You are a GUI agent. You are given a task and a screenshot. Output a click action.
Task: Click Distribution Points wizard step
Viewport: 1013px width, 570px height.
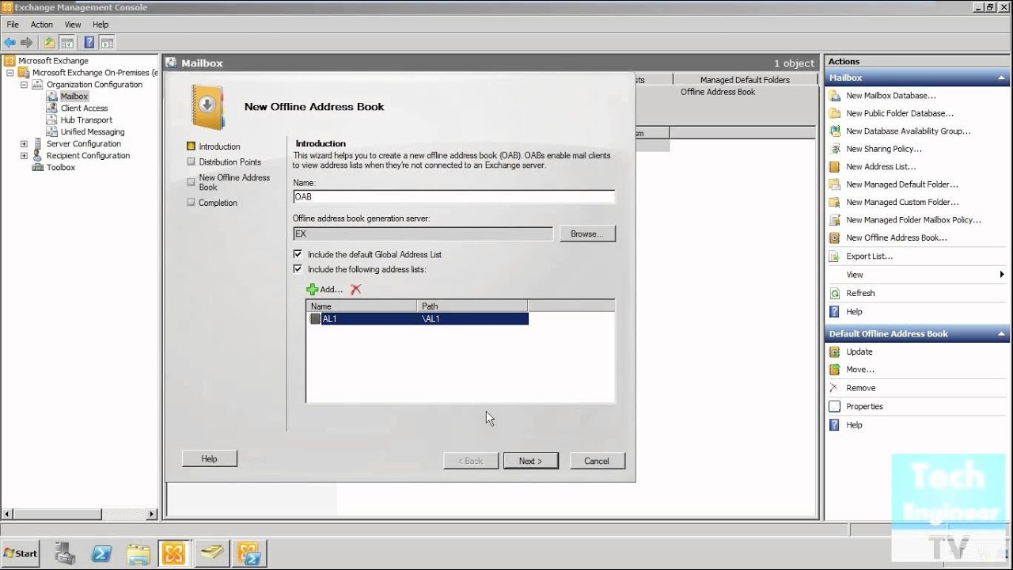point(230,162)
